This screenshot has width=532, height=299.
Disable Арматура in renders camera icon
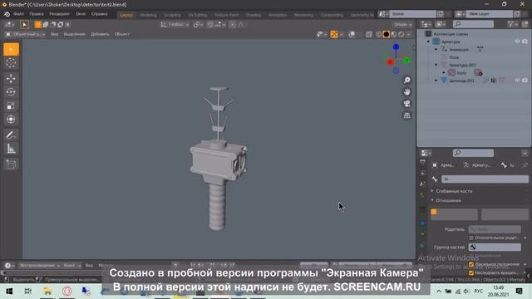[525, 42]
